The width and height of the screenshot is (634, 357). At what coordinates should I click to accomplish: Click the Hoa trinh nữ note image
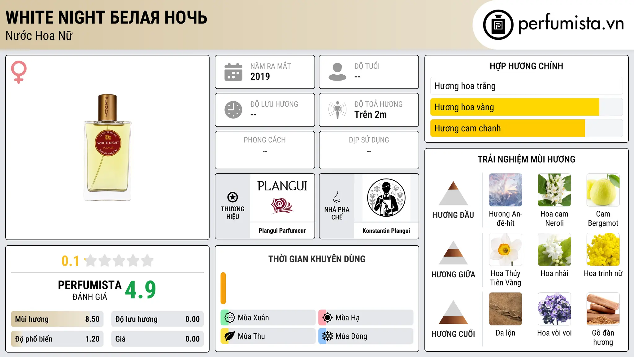(x=603, y=249)
